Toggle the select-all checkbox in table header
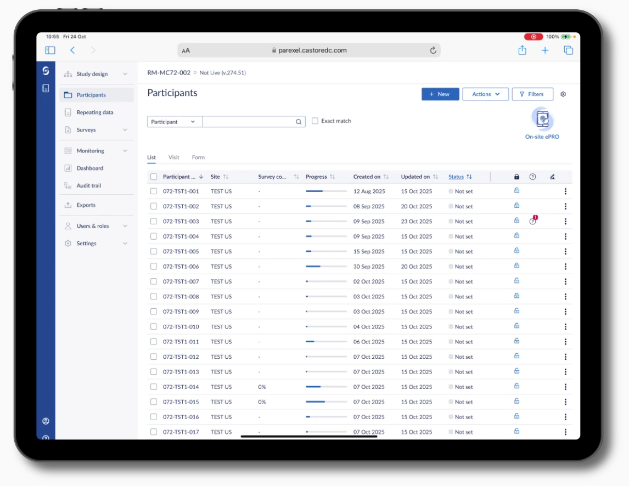The height and width of the screenshot is (486, 629). 154,177
